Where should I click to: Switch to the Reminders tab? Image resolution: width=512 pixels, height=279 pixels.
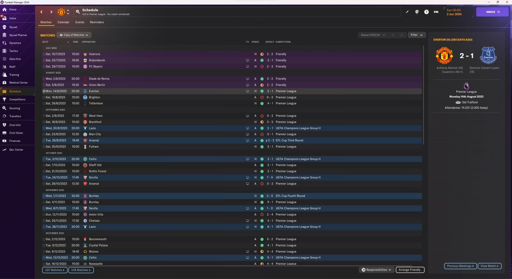(x=97, y=22)
